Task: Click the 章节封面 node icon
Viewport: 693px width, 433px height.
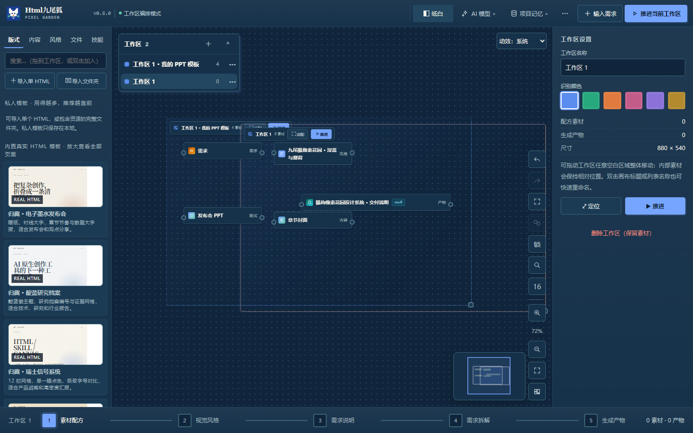Action: click(282, 220)
